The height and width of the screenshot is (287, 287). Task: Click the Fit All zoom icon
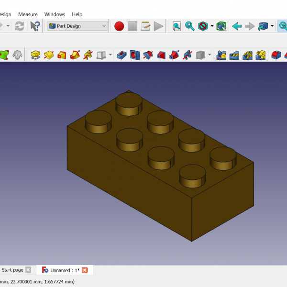click(x=177, y=26)
